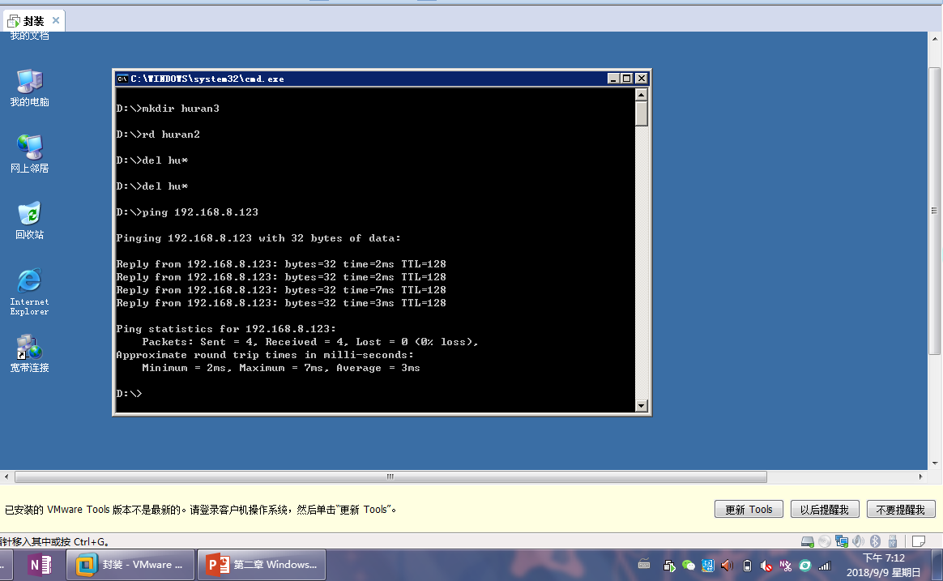Click 'Packets: Sent = 4' statistics line

click(x=309, y=342)
